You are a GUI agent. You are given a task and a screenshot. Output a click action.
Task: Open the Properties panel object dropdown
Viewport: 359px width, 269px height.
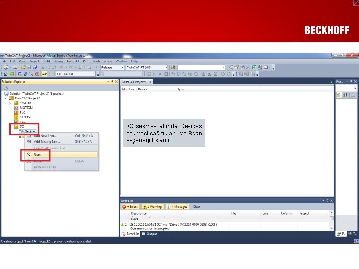355,88
